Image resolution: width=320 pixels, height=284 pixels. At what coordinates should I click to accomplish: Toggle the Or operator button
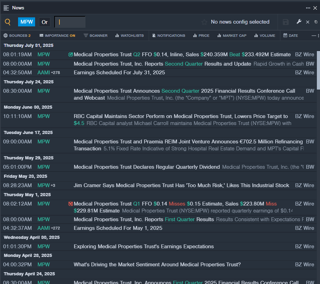click(44, 22)
